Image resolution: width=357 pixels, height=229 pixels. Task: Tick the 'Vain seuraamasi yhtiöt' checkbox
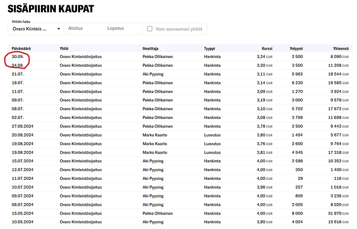click(150, 29)
